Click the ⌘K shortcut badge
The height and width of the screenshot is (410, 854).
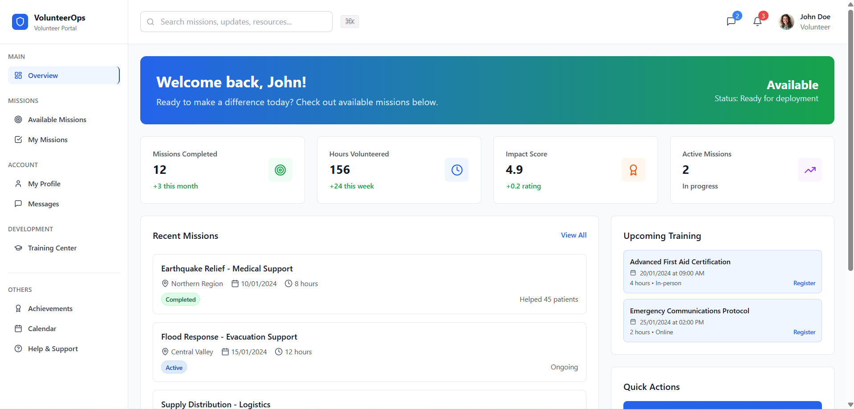(x=350, y=21)
